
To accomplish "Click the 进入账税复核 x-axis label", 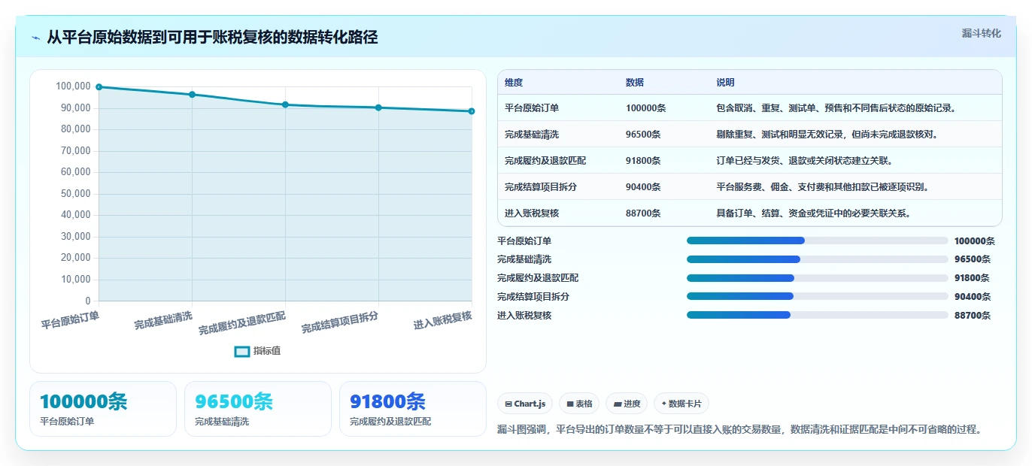I will coord(442,320).
